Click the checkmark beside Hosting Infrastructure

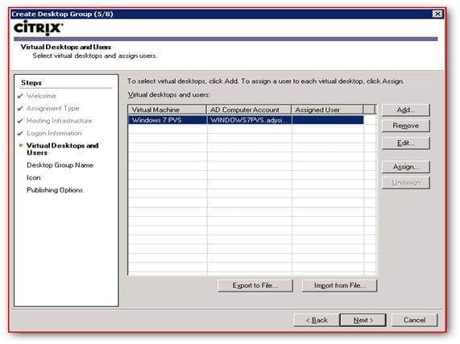pyautogui.click(x=20, y=121)
